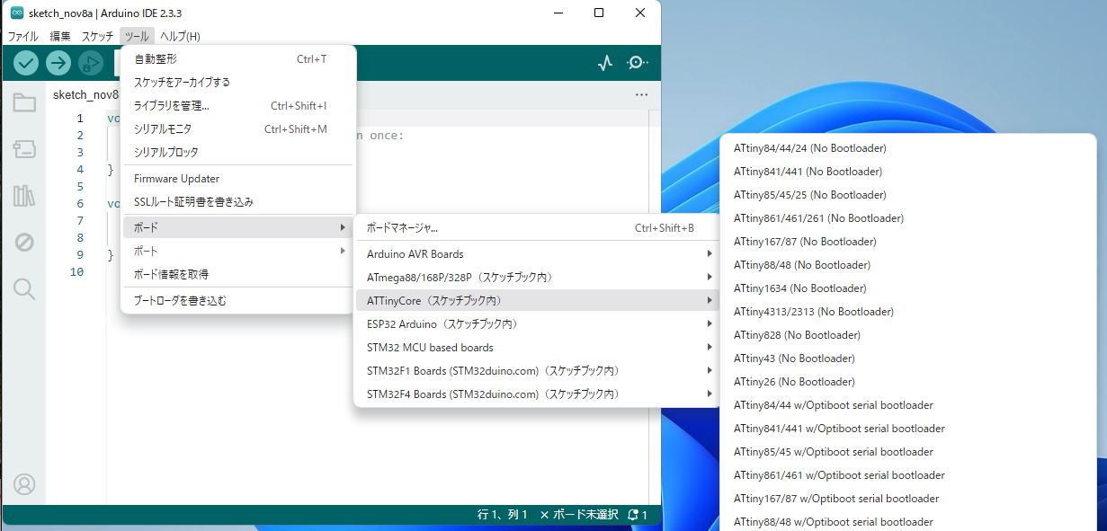The height and width of the screenshot is (531, 1107).
Task: Open the ヘルプ(H) menu
Action: tap(180, 37)
